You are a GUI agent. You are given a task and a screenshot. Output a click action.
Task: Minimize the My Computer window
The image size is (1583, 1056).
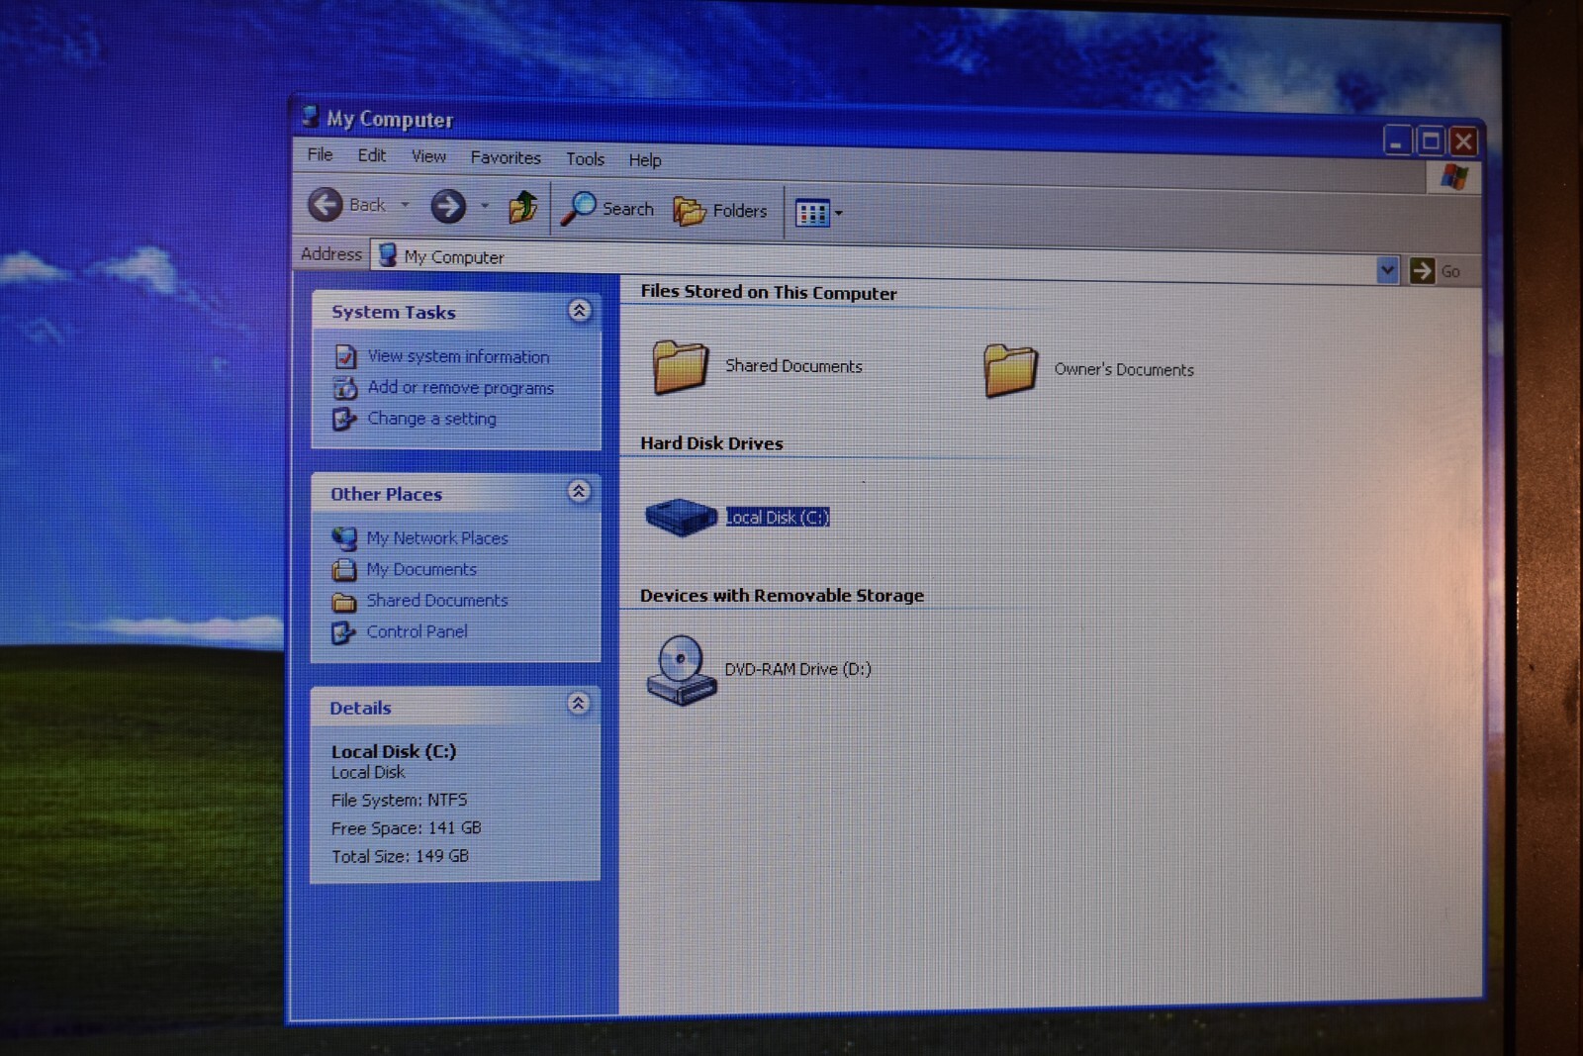1396,141
